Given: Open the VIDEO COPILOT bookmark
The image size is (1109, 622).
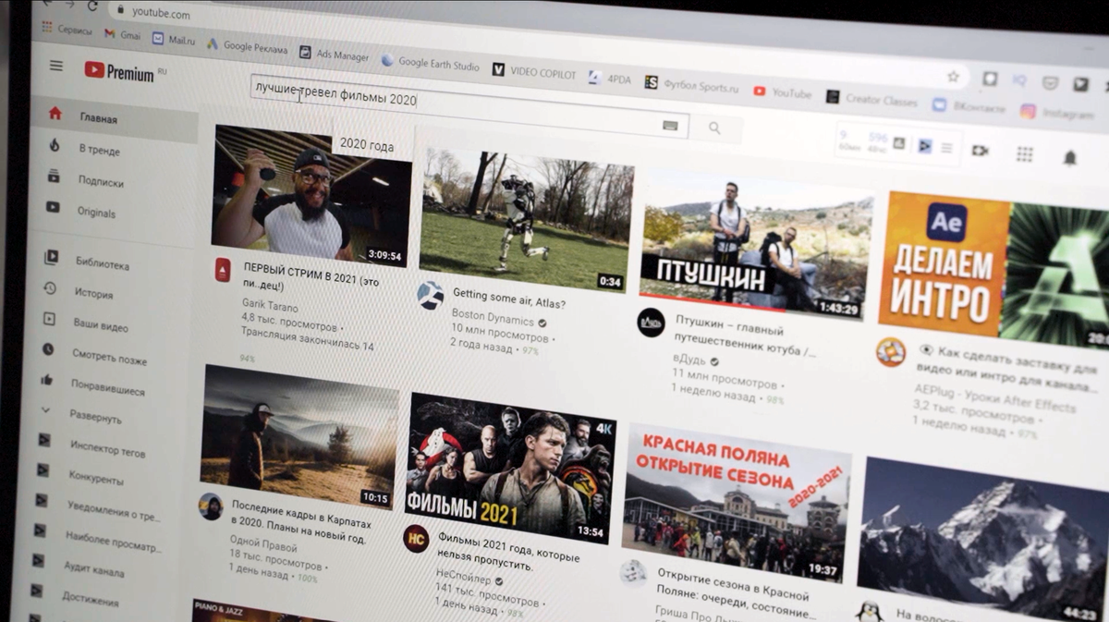Looking at the screenshot, I should click(534, 73).
